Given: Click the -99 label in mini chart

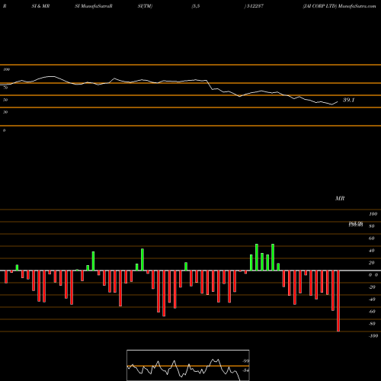Looking at the screenshot, I should point(245,361).
